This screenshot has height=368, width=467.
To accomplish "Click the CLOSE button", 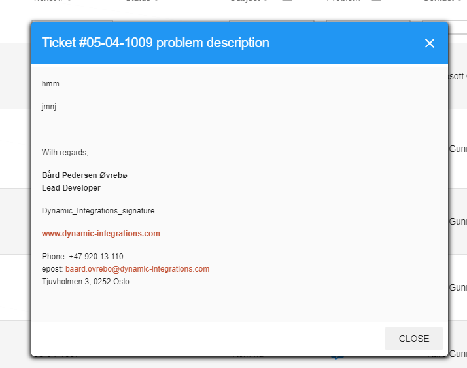I will point(413,339).
